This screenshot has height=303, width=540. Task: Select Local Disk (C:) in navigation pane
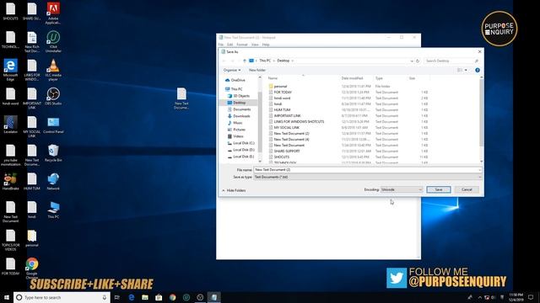pos(240,143)
